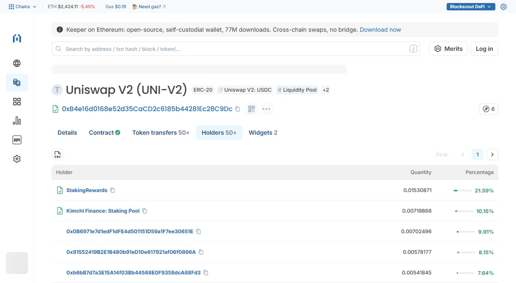Click contract icon next to StakingRewards
This screenshot has width=516, height=283.
tap(60, 190)
